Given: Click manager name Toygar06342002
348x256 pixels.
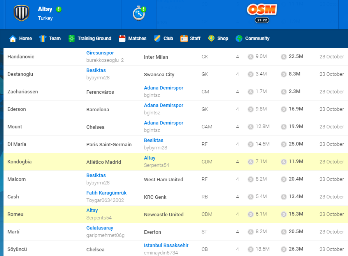Looking at the screenshot, I should click(105, 200).
